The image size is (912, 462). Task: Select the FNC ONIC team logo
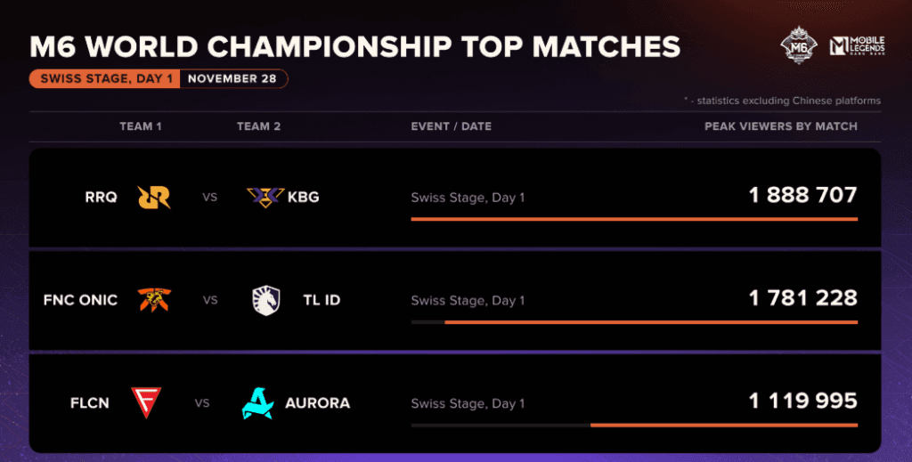[x=154, y=300]
